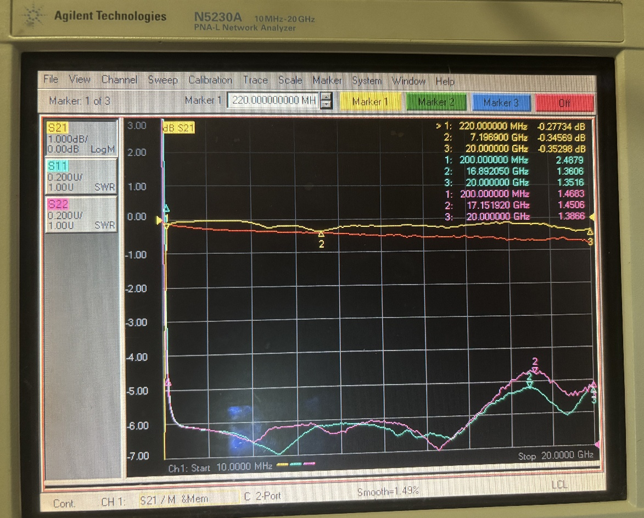This screenshot has width=644, height=518.
Task: Select the yellow S21 trace status button
Action: (x=81, y=138)
